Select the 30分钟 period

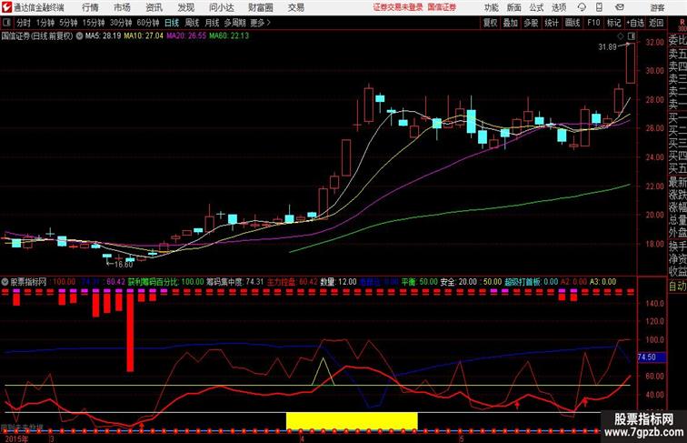coord(121,23)
